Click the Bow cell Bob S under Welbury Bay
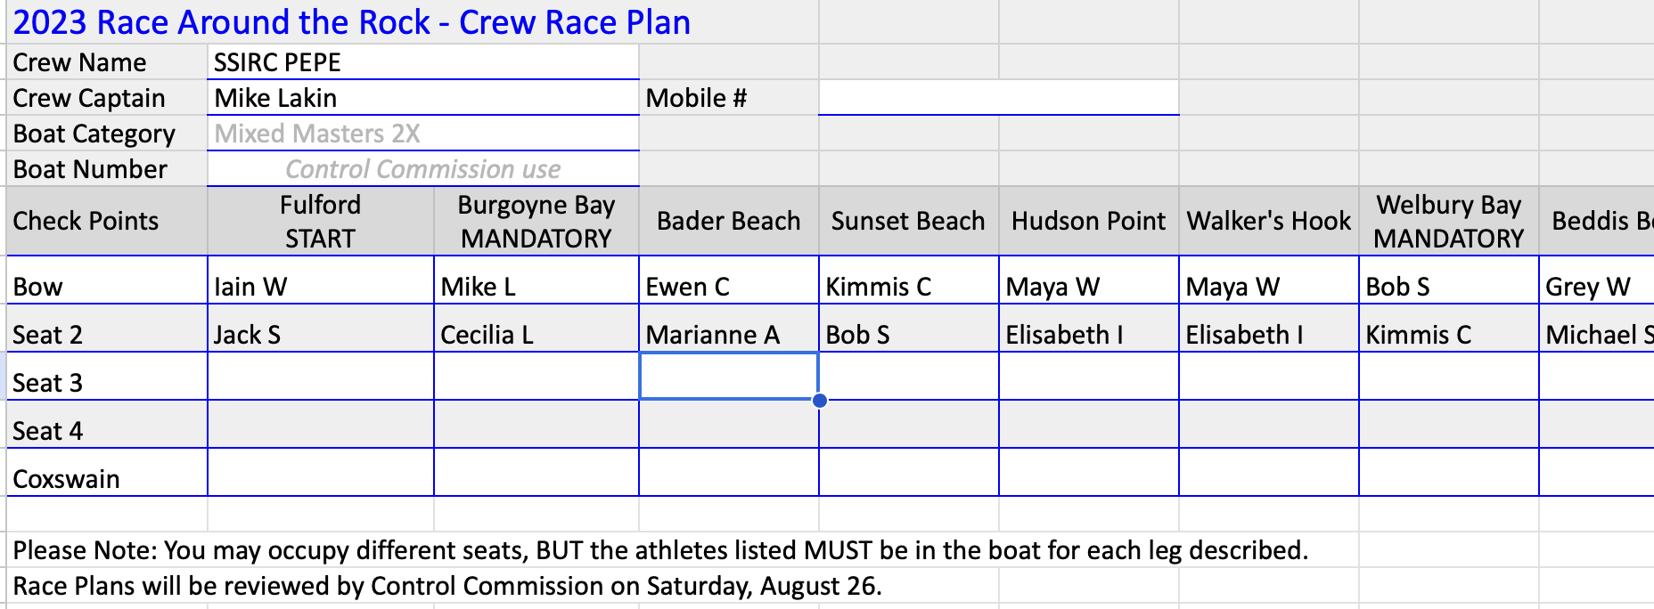The width and height of the screenshot is (1654, 609). pos(1449,280)
